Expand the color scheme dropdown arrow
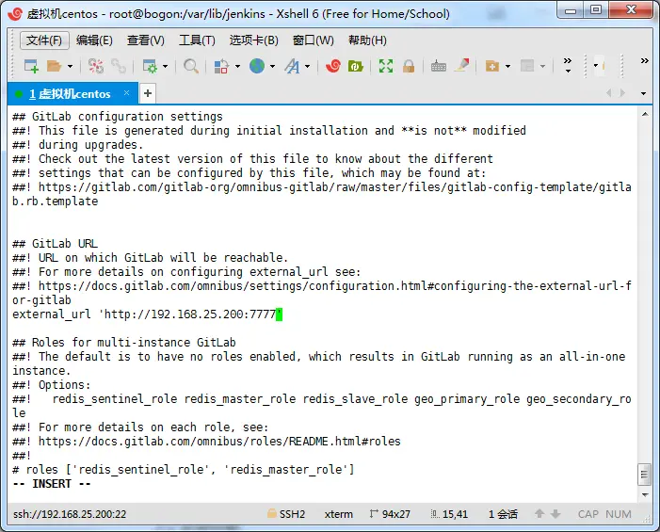Image resolution: width=660 pixels, height=532 pixels. click(237, 66)
